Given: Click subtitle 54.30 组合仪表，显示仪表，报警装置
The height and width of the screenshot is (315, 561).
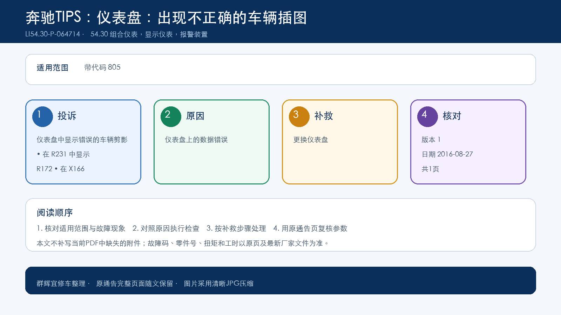Looking at the screenshot, I should pyautogui.click(x=149, y=34).
